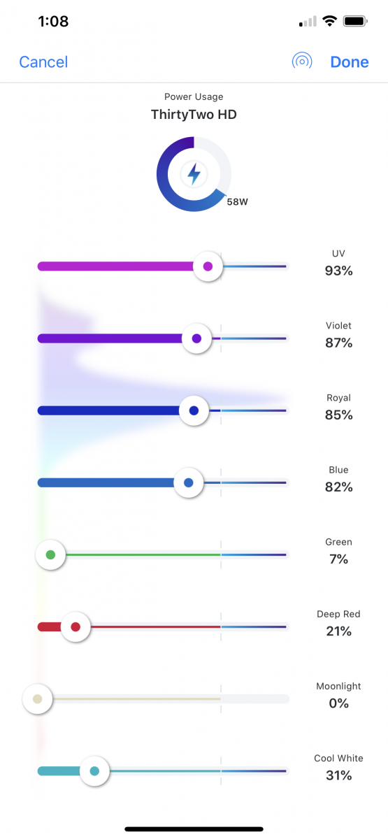Tap the battery indicator icon
The width and height of the screenshot is (388, 839).
(355, 22)
